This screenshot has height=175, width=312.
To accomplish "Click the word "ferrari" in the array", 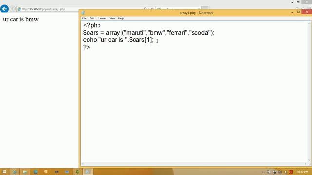I will click(x=177, y=33).
